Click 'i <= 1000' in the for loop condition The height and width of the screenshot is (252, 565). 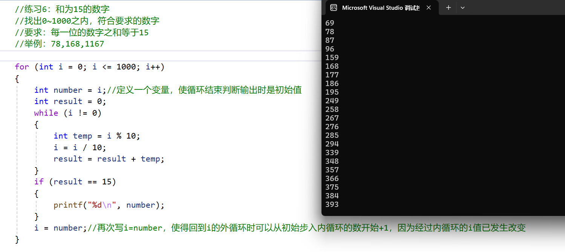[116, 67]
